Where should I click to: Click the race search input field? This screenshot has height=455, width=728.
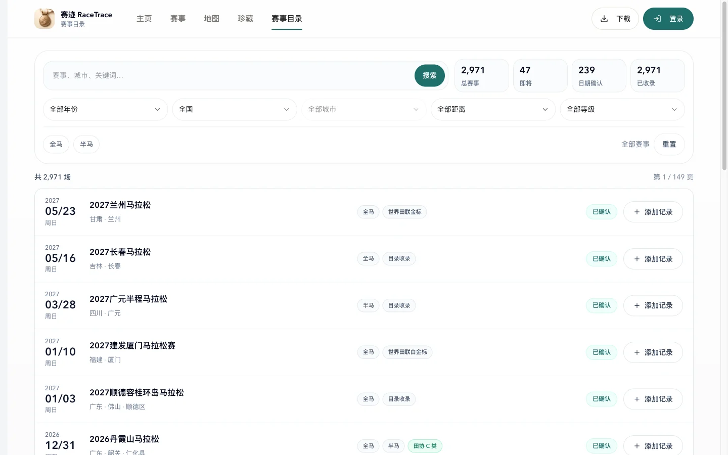230,75
